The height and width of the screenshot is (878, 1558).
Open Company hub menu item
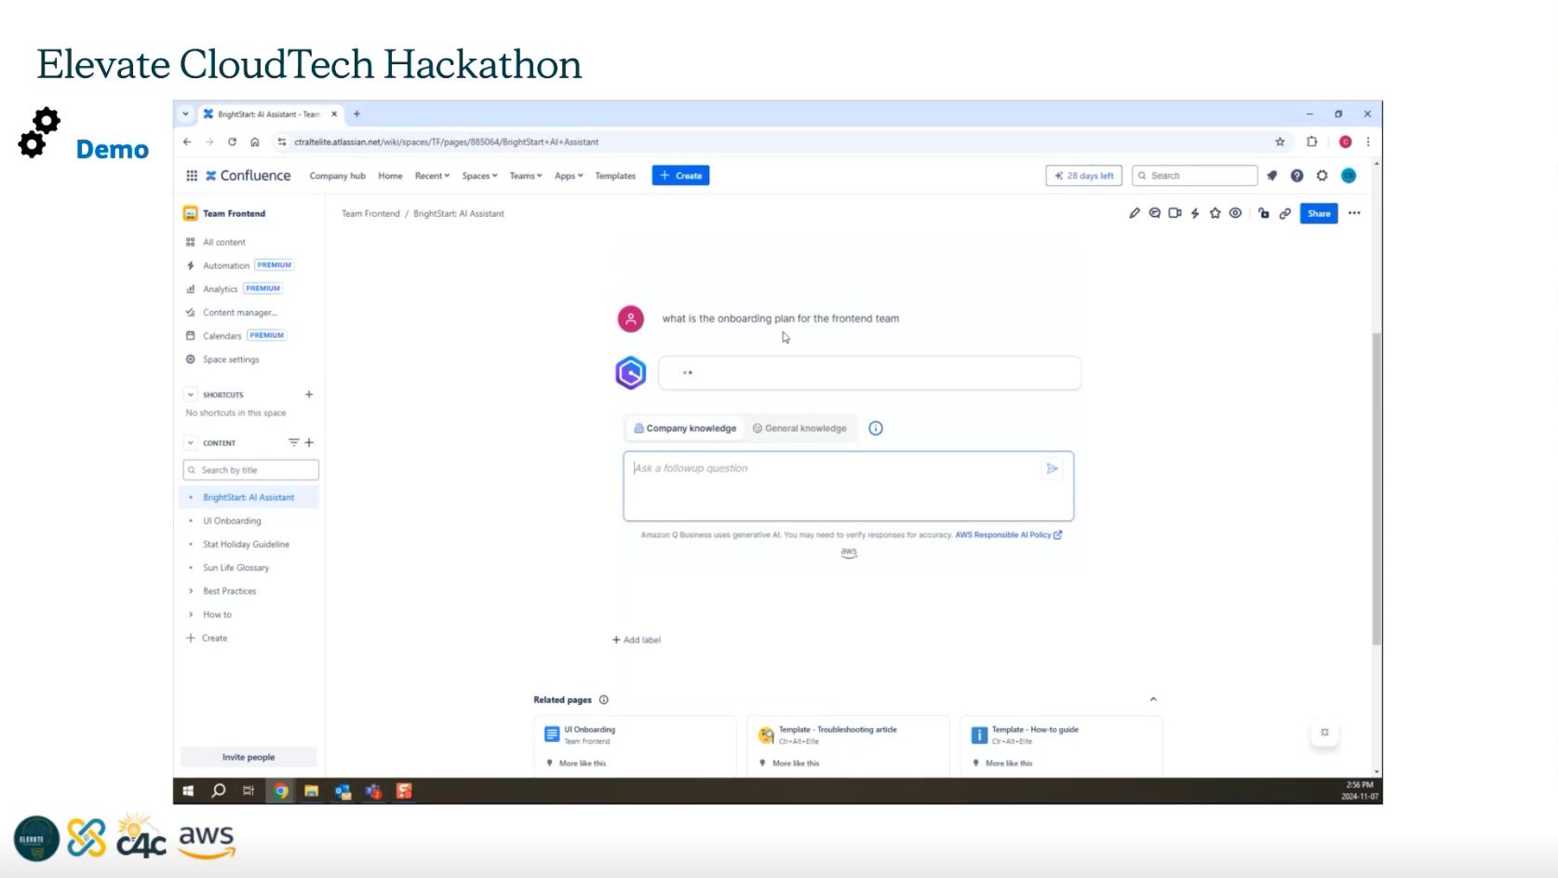click(337, 175)
